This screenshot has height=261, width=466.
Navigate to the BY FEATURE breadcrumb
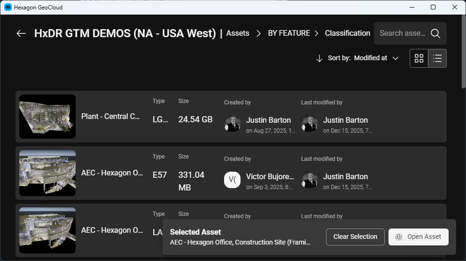click(289, 33)
